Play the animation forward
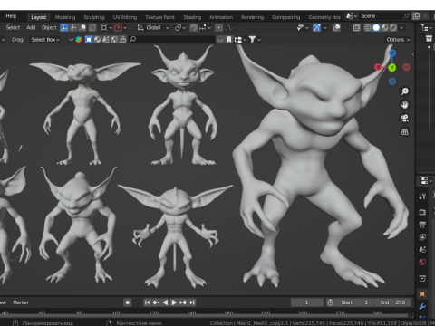The height and width of the screenshot is (326, 435). click(x=174, y=302)
